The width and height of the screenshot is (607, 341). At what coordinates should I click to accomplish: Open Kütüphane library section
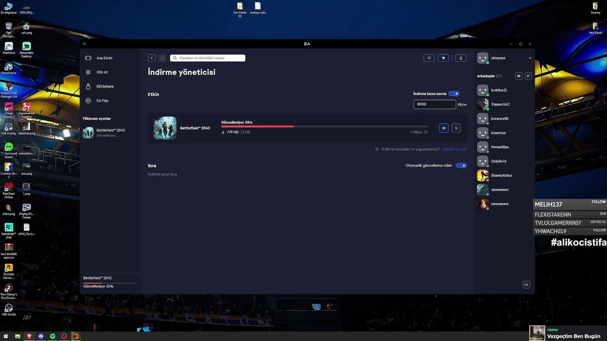pos(100,86)
